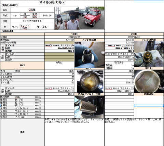The width and height of the screenshot is (164, 146).
Task: Click the ケイ素 (Si) row label
Action: coord(22,114)
